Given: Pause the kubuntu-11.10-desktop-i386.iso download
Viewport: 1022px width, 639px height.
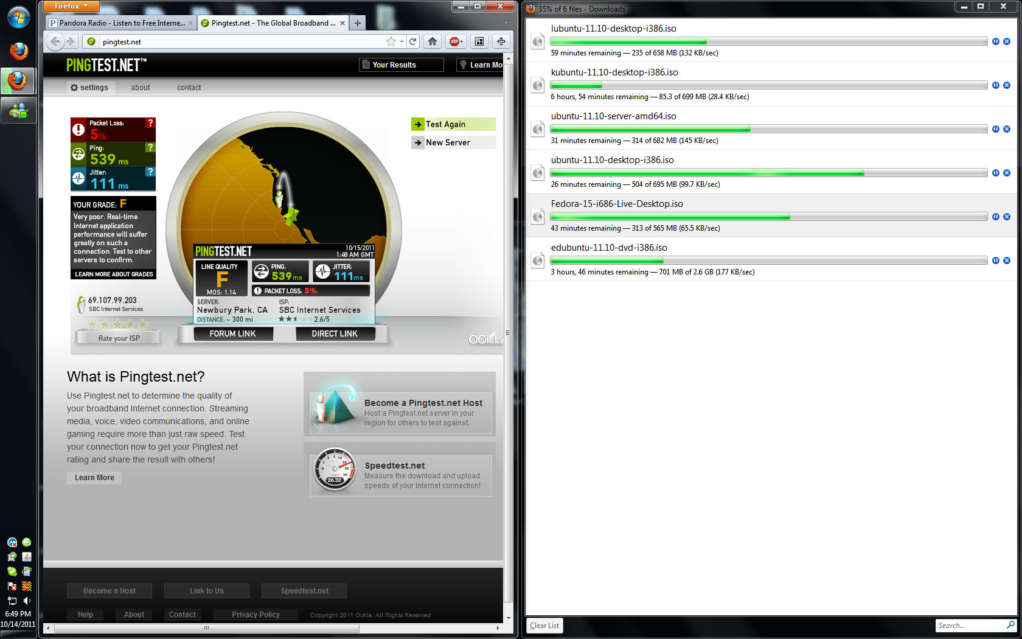Looking at the screenshot, I should [x=996, y=85].
